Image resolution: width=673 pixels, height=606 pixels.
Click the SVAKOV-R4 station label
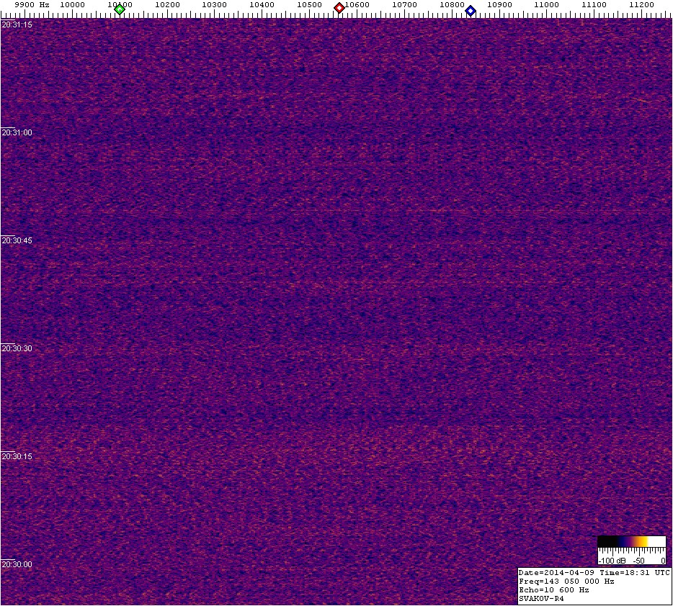(x=540, y=598)
